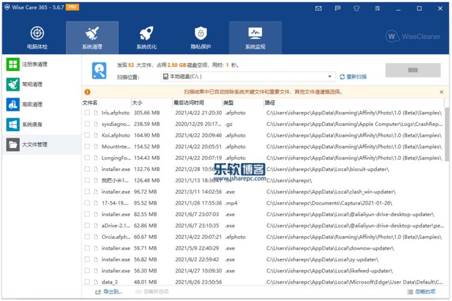Switch to the 系统监视 monitor tab

(x=256, y=38)
